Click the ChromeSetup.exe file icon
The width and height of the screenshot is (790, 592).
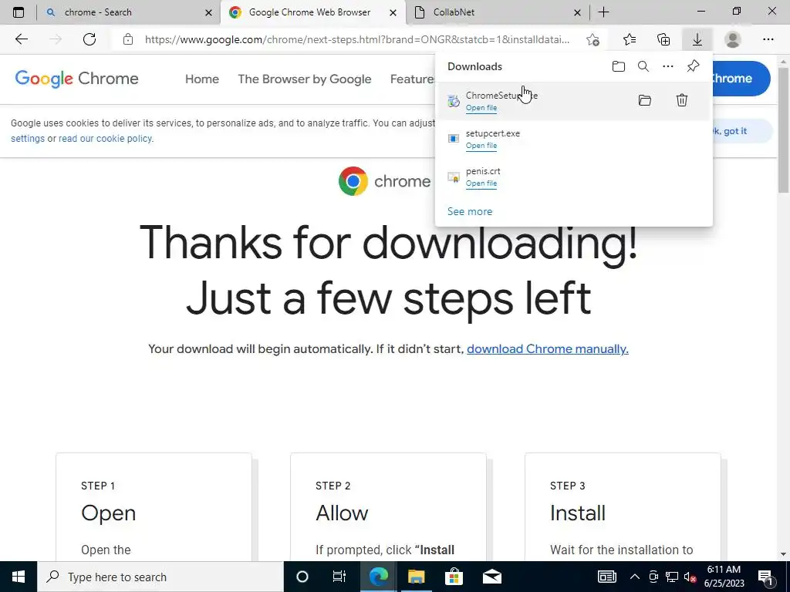[454, 101]
